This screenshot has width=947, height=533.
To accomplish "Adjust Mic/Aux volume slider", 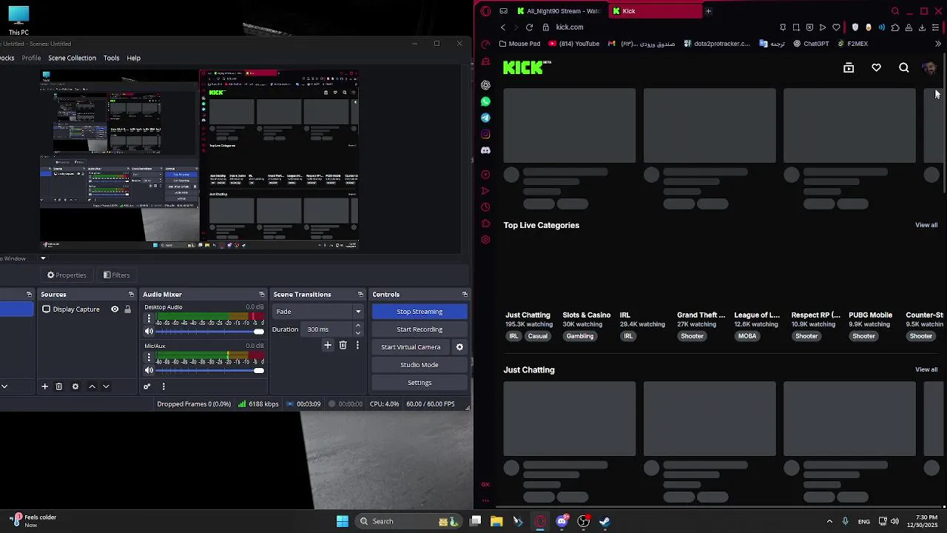I will [209, 370].
